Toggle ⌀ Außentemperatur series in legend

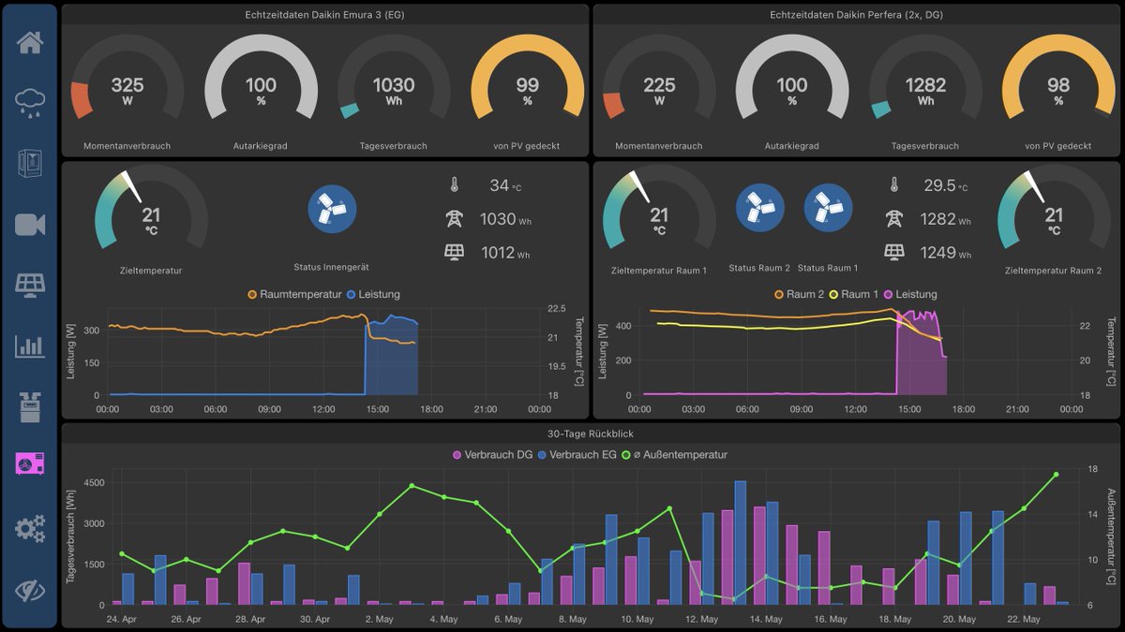tap(674, 455)
